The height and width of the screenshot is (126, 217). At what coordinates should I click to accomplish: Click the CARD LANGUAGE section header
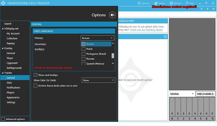click(74, 31)
